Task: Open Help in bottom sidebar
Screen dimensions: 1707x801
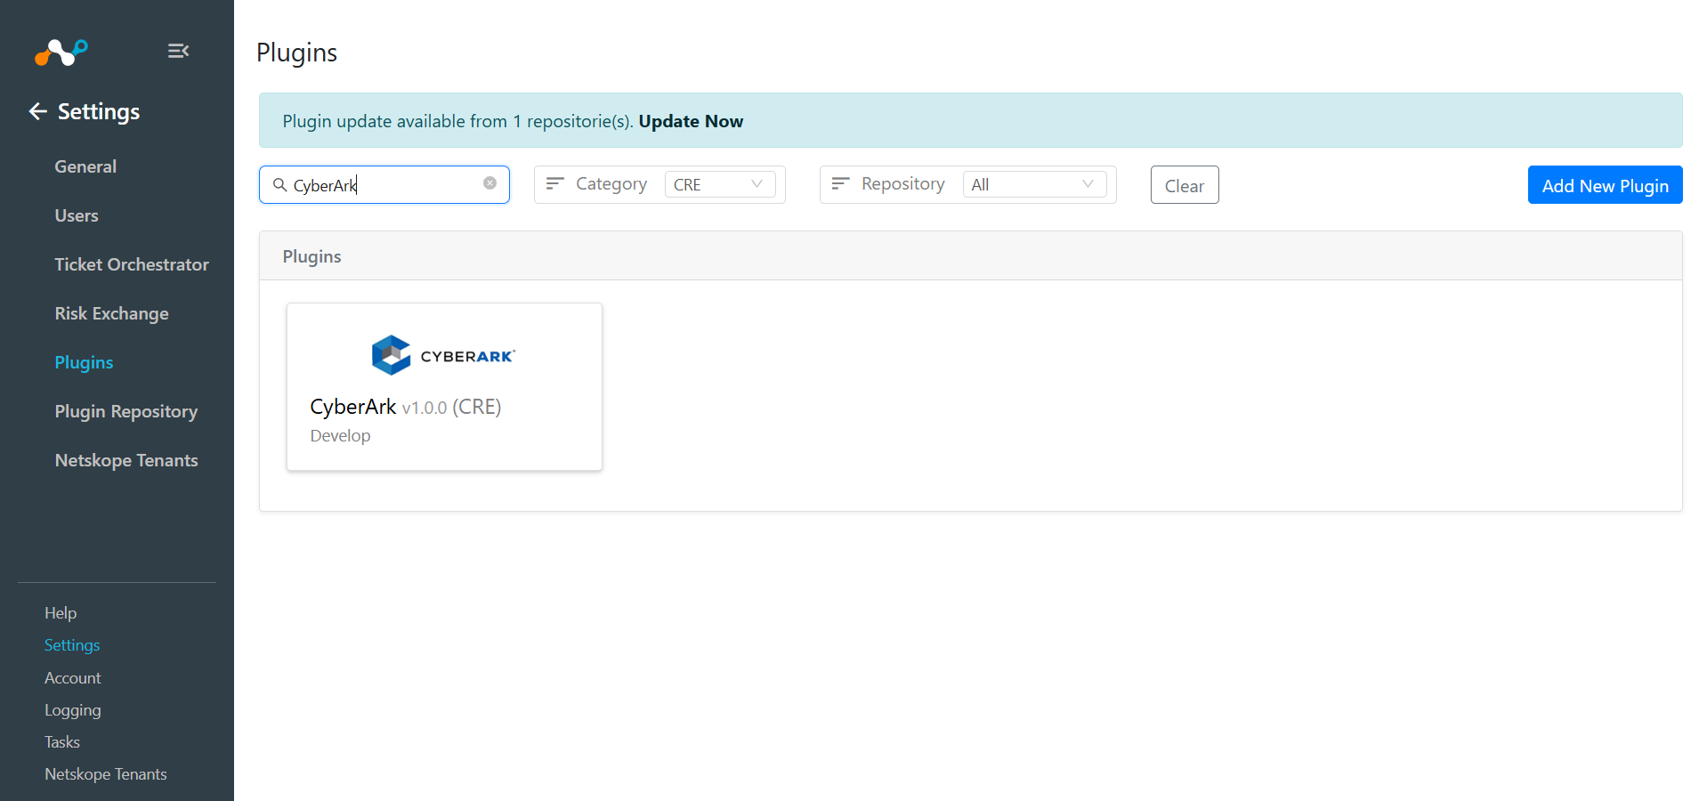Action: click(61, 613)
